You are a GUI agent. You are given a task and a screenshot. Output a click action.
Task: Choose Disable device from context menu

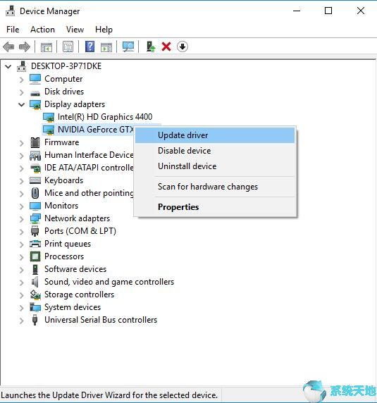tap(215, 151)
